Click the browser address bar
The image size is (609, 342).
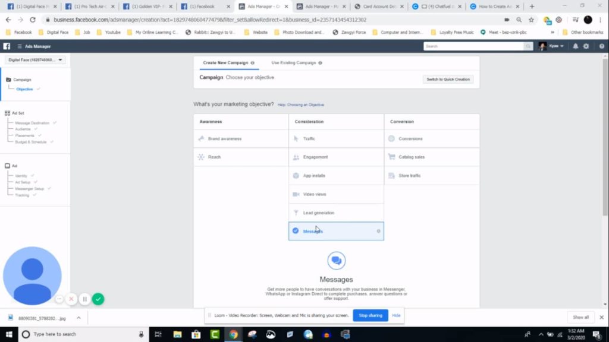click(x=272, y=20)
